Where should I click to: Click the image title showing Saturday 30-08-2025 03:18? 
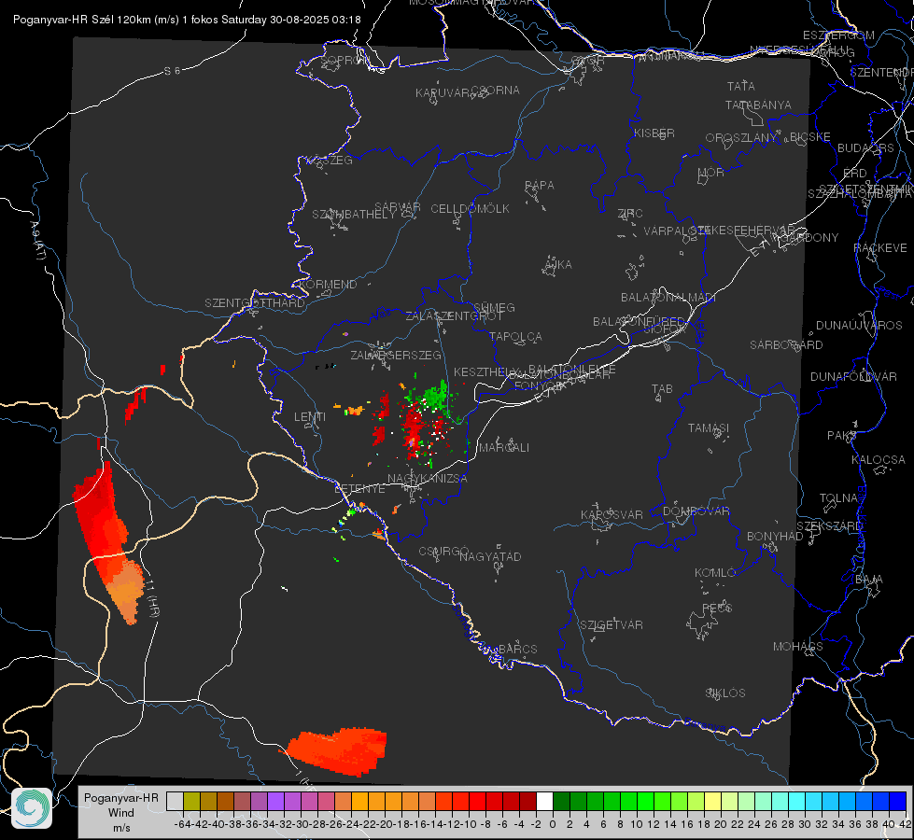click(x=187, y=20)
